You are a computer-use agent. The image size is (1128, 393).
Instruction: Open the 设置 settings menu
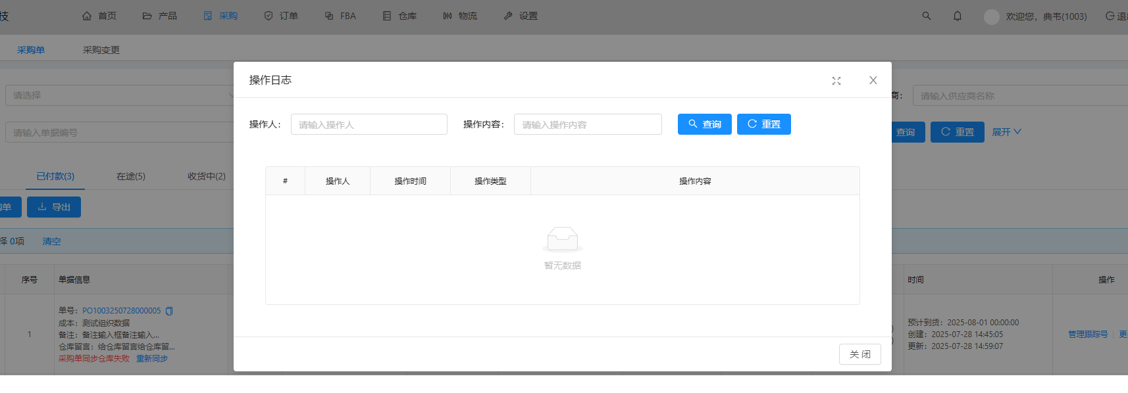coord(521,16)
